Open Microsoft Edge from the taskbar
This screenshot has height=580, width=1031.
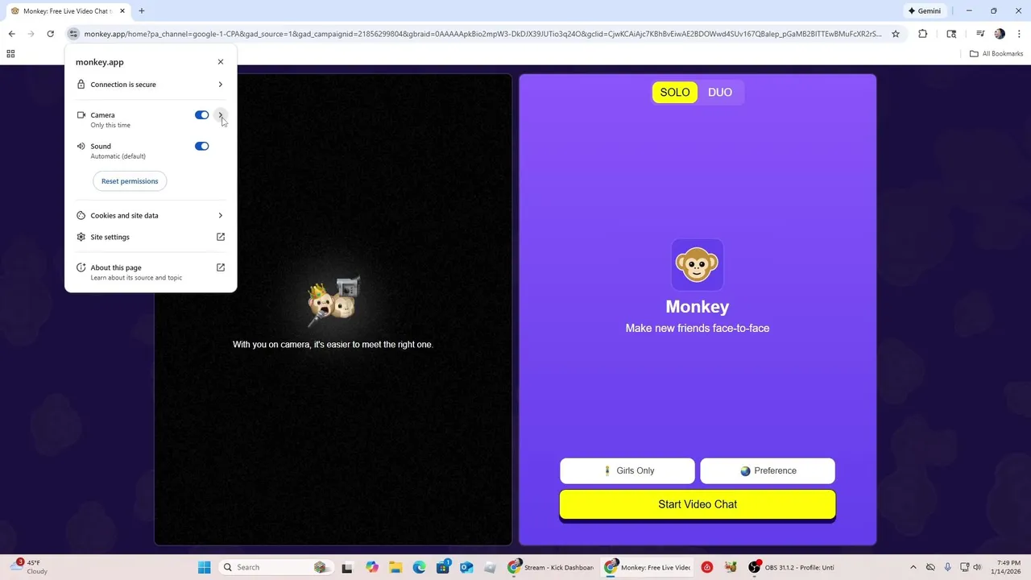pyautogui.click(x=420, y=567)
